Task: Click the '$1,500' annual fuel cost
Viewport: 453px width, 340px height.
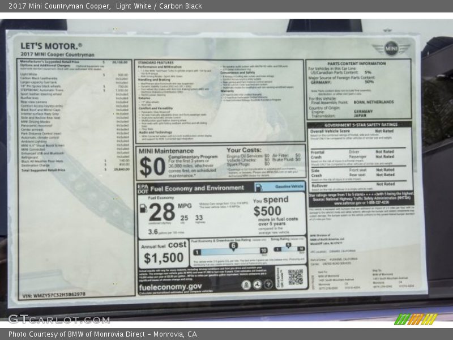Action: pos(164,258)
